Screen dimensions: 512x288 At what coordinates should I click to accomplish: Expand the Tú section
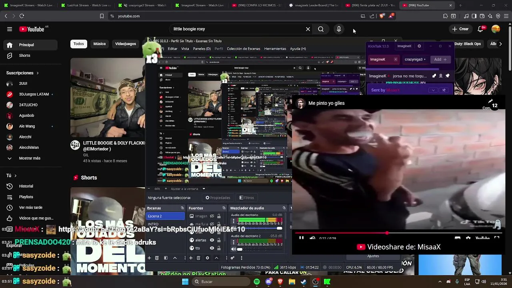pyautogui.click(x=11, y=176)
